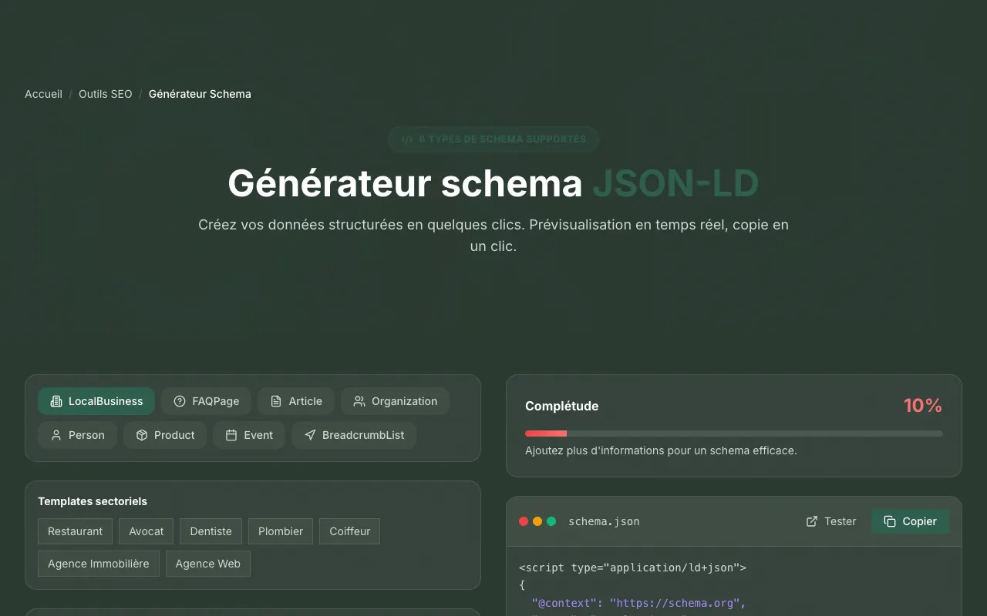Click the Tester button for schema.json

831,521
